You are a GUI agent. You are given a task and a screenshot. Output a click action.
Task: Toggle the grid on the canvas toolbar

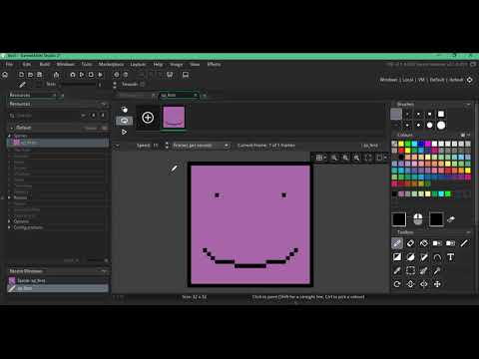point(319,158)
